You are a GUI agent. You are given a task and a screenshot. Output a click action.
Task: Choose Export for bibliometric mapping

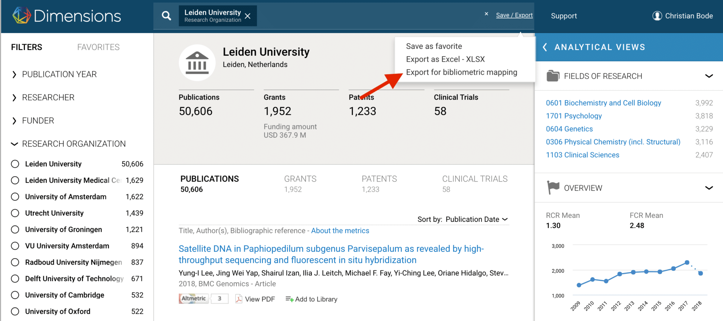(x=461, y=72)
